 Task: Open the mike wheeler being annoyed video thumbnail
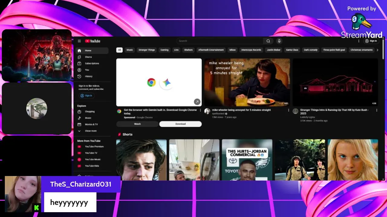click(247, 82)
